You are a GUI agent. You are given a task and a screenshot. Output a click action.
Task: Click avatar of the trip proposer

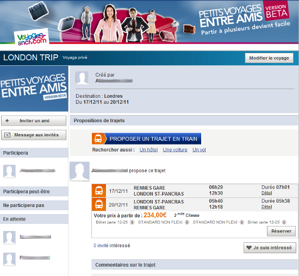[x=79, y=171]
